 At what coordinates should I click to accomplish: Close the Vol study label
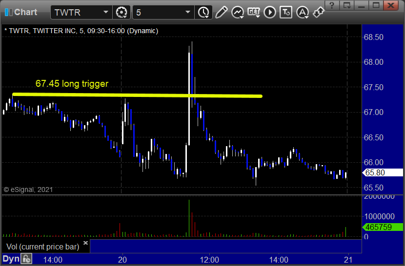pyautogui.click(x=85, y=243)
